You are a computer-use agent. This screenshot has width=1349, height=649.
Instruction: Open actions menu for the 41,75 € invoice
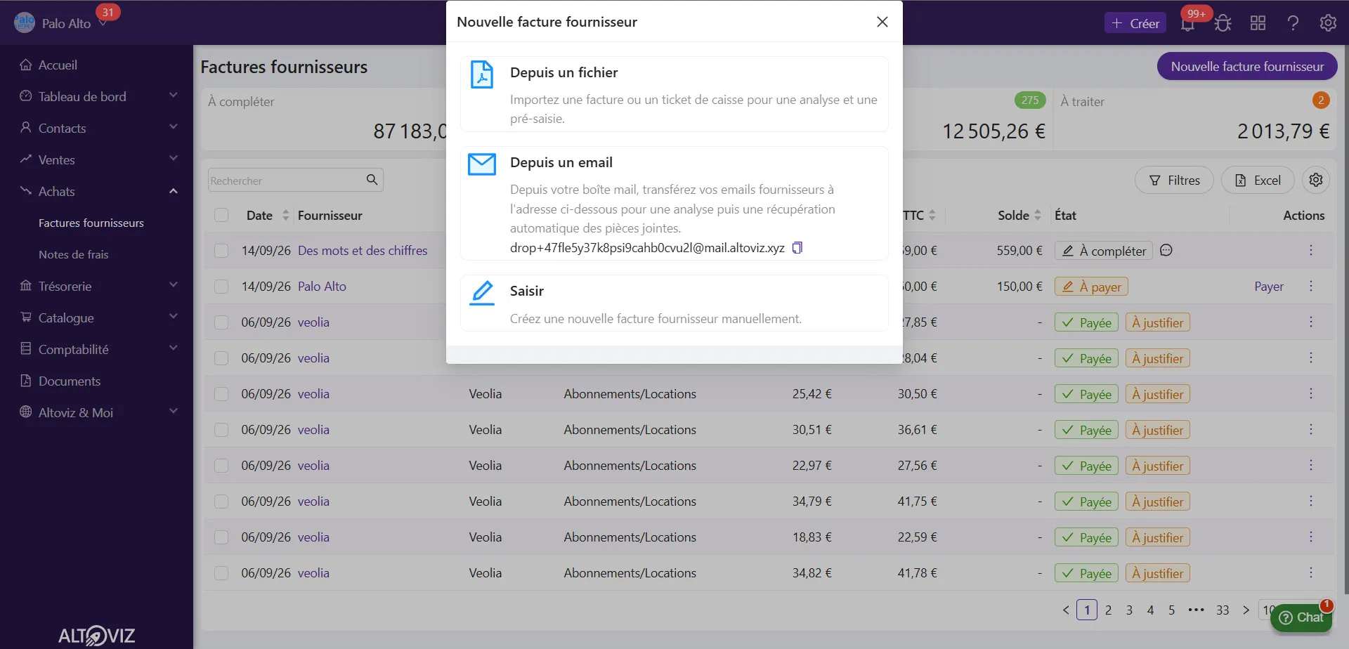(1311, 501)
